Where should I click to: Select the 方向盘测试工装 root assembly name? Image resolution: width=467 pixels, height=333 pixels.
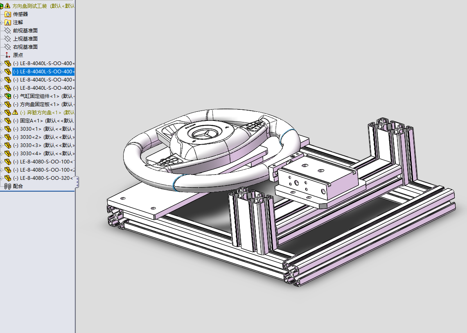click(29, 6)
